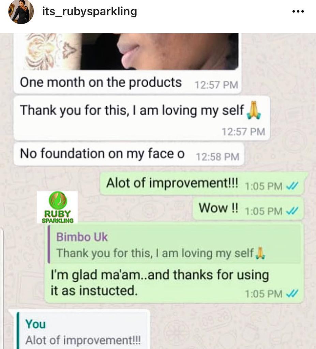Tap the 12:58 PM message timestamp
The height and width of the screenshot is (349, 316).
tap(217, 157)
